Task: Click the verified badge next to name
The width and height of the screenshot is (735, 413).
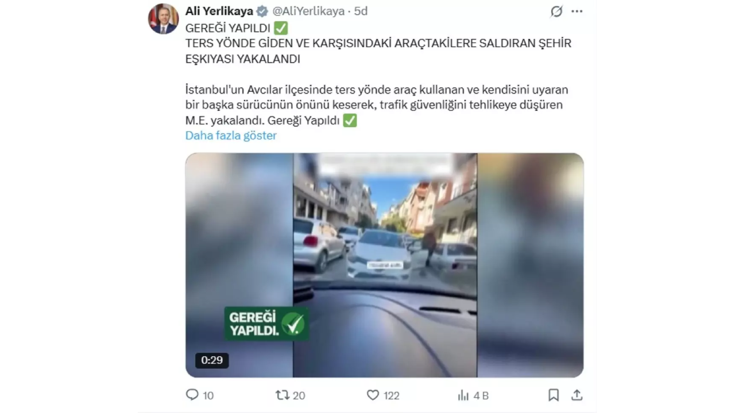Action: [262, 11]
